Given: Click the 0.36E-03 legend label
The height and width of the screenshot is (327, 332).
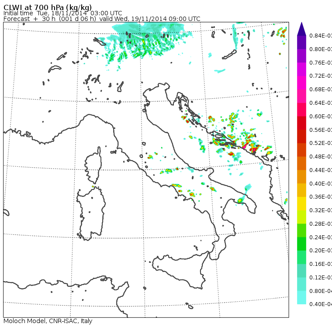Looking at the screenshot, I should coord(321,197).
